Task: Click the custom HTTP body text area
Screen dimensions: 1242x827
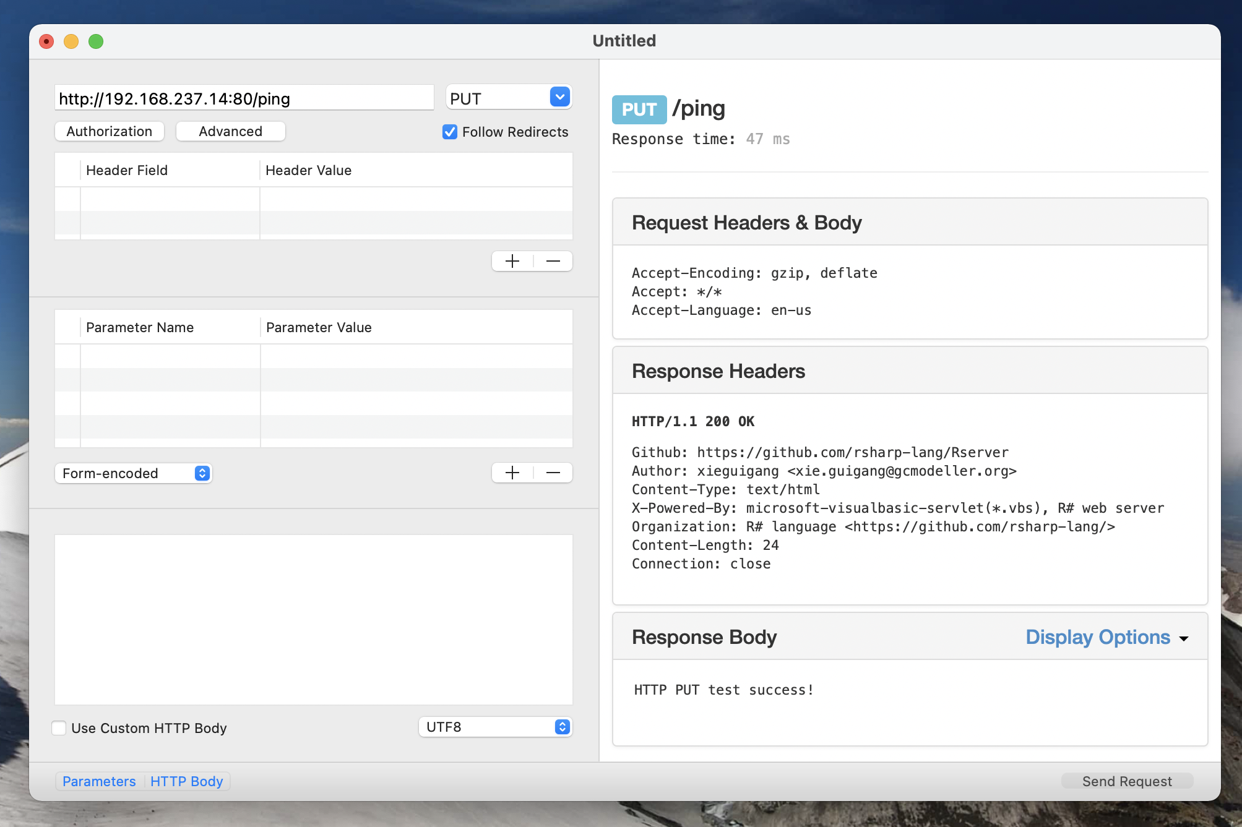Action: (x=313, y=619)
